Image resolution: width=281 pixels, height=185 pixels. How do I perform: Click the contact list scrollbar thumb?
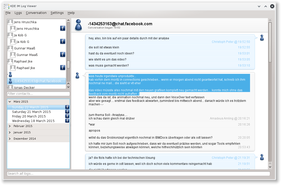click(x=68, y=65)
